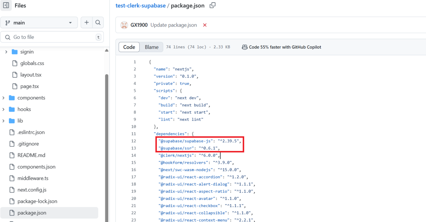Open globals.css file
The image size is (426, 222).
point(32,63)
